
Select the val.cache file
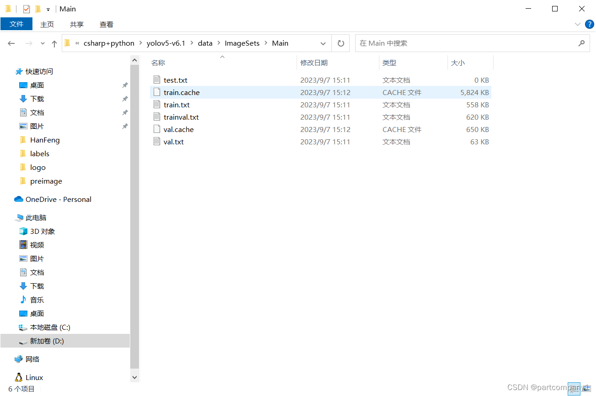(x=320, y=129)
